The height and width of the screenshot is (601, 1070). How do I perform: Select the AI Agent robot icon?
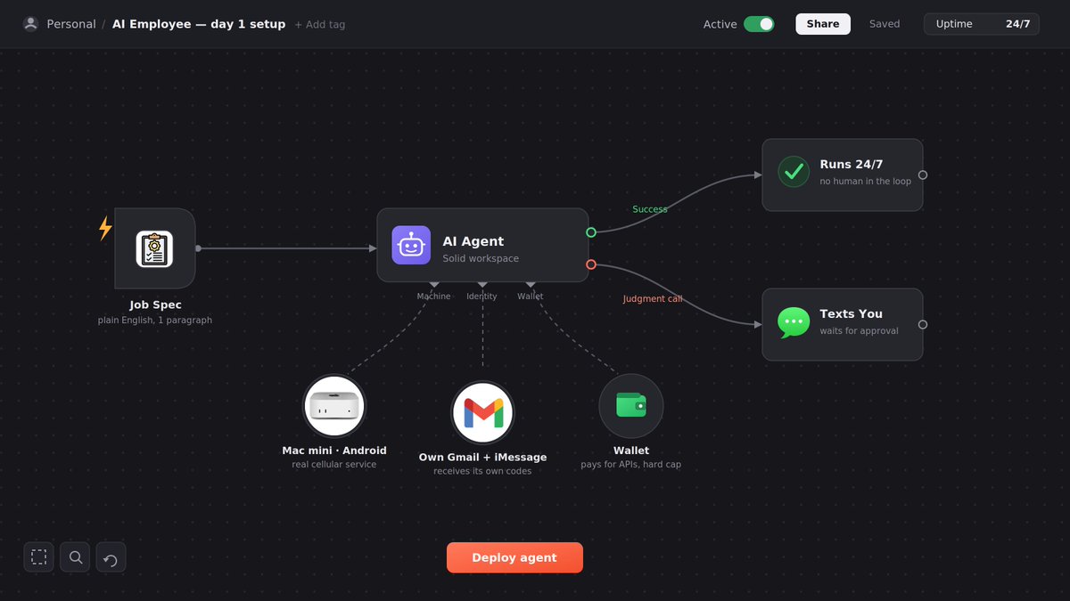tap(411, 245)
